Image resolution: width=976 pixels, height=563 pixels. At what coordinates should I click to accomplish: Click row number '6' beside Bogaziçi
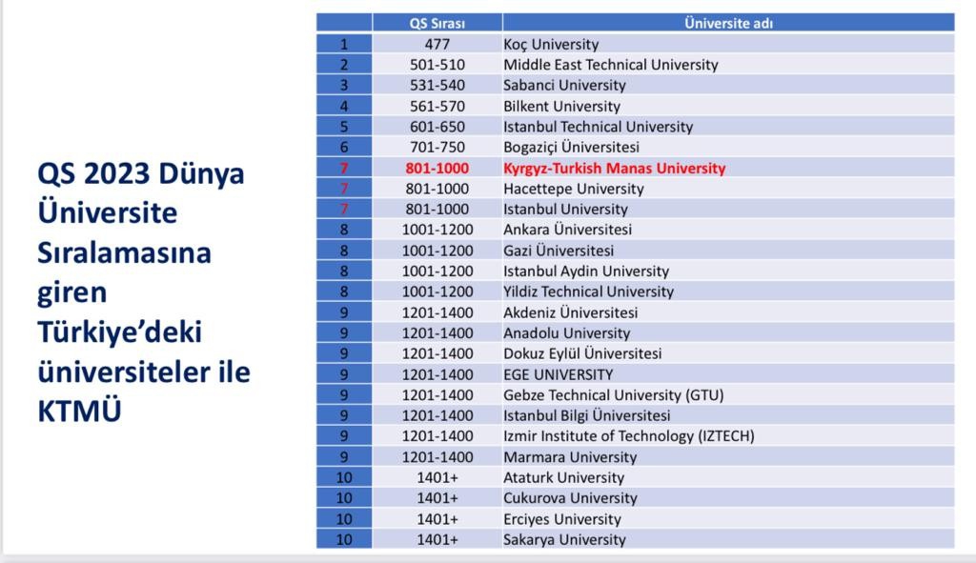(343, 148)
